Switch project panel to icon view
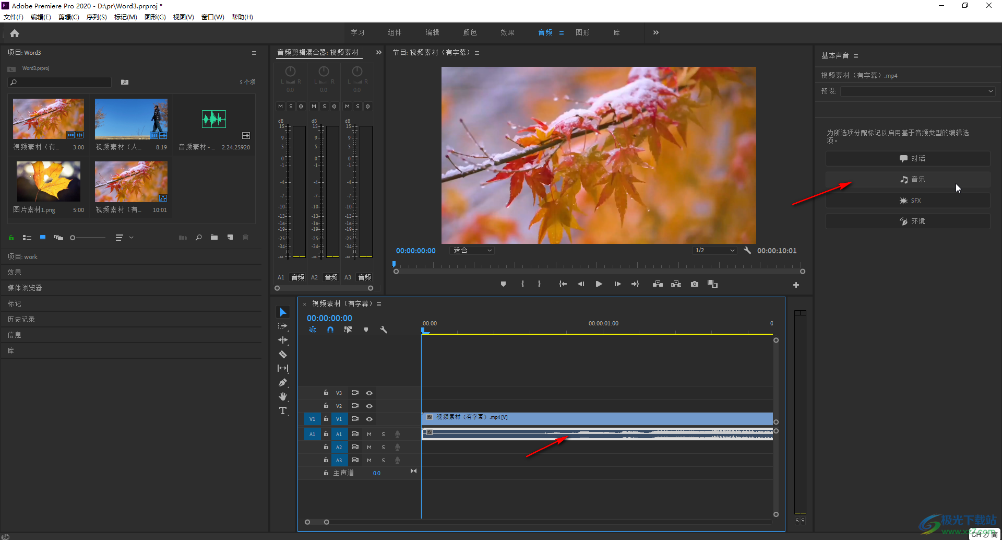 pyautogui.click(x=43, y=238)
